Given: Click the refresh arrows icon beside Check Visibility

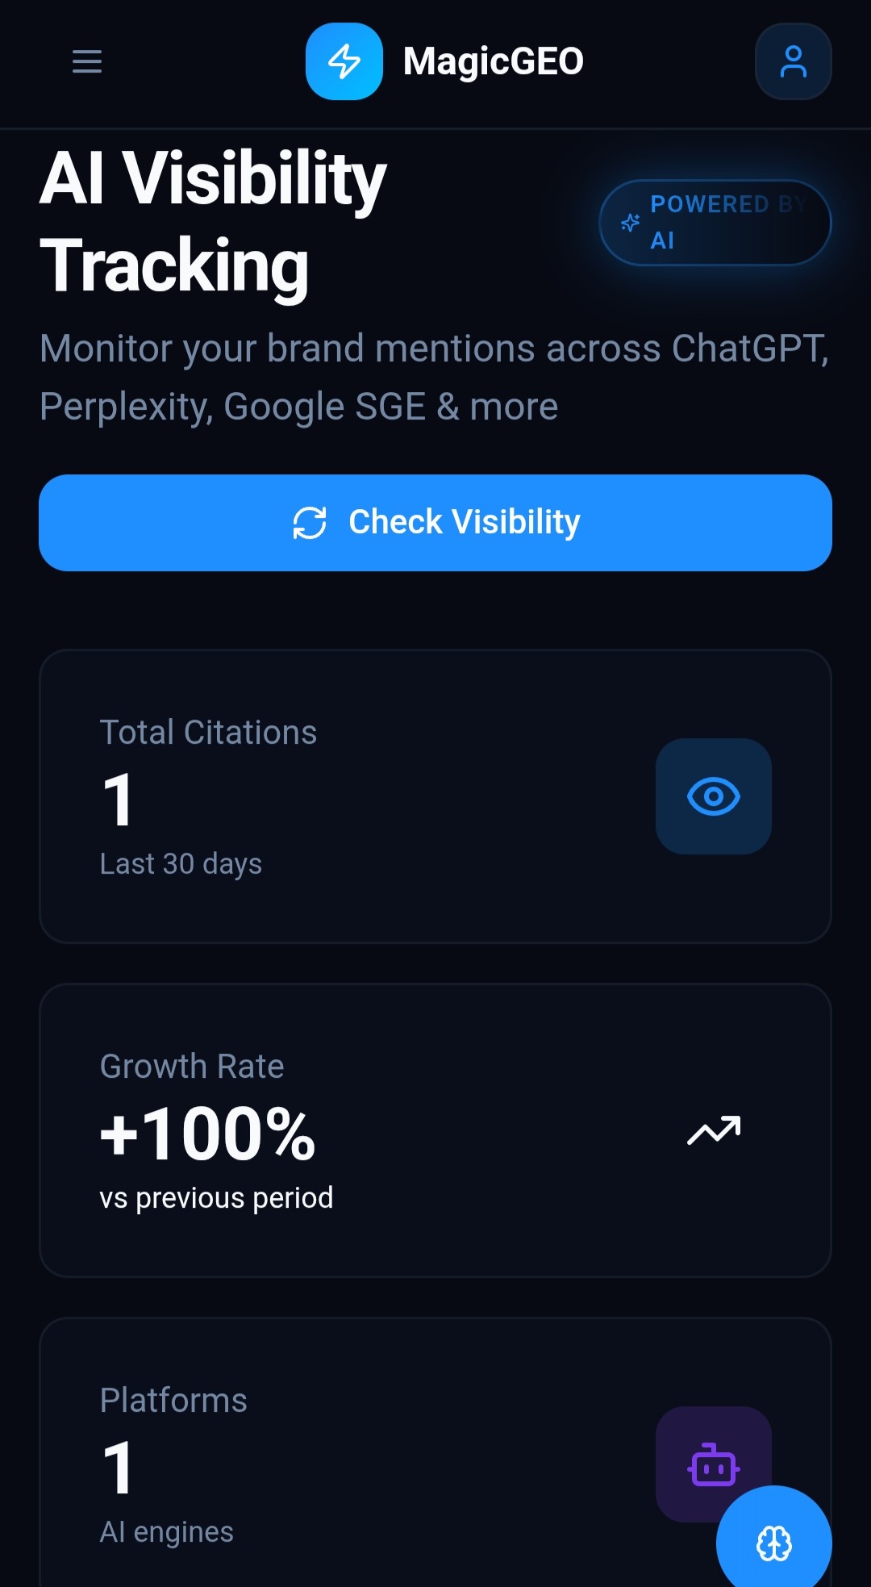Looking at the screenshot, I should coord(310,523).
